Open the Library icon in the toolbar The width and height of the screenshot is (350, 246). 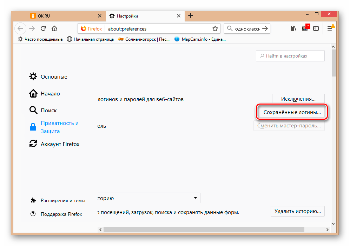click(x=293, y=29)
